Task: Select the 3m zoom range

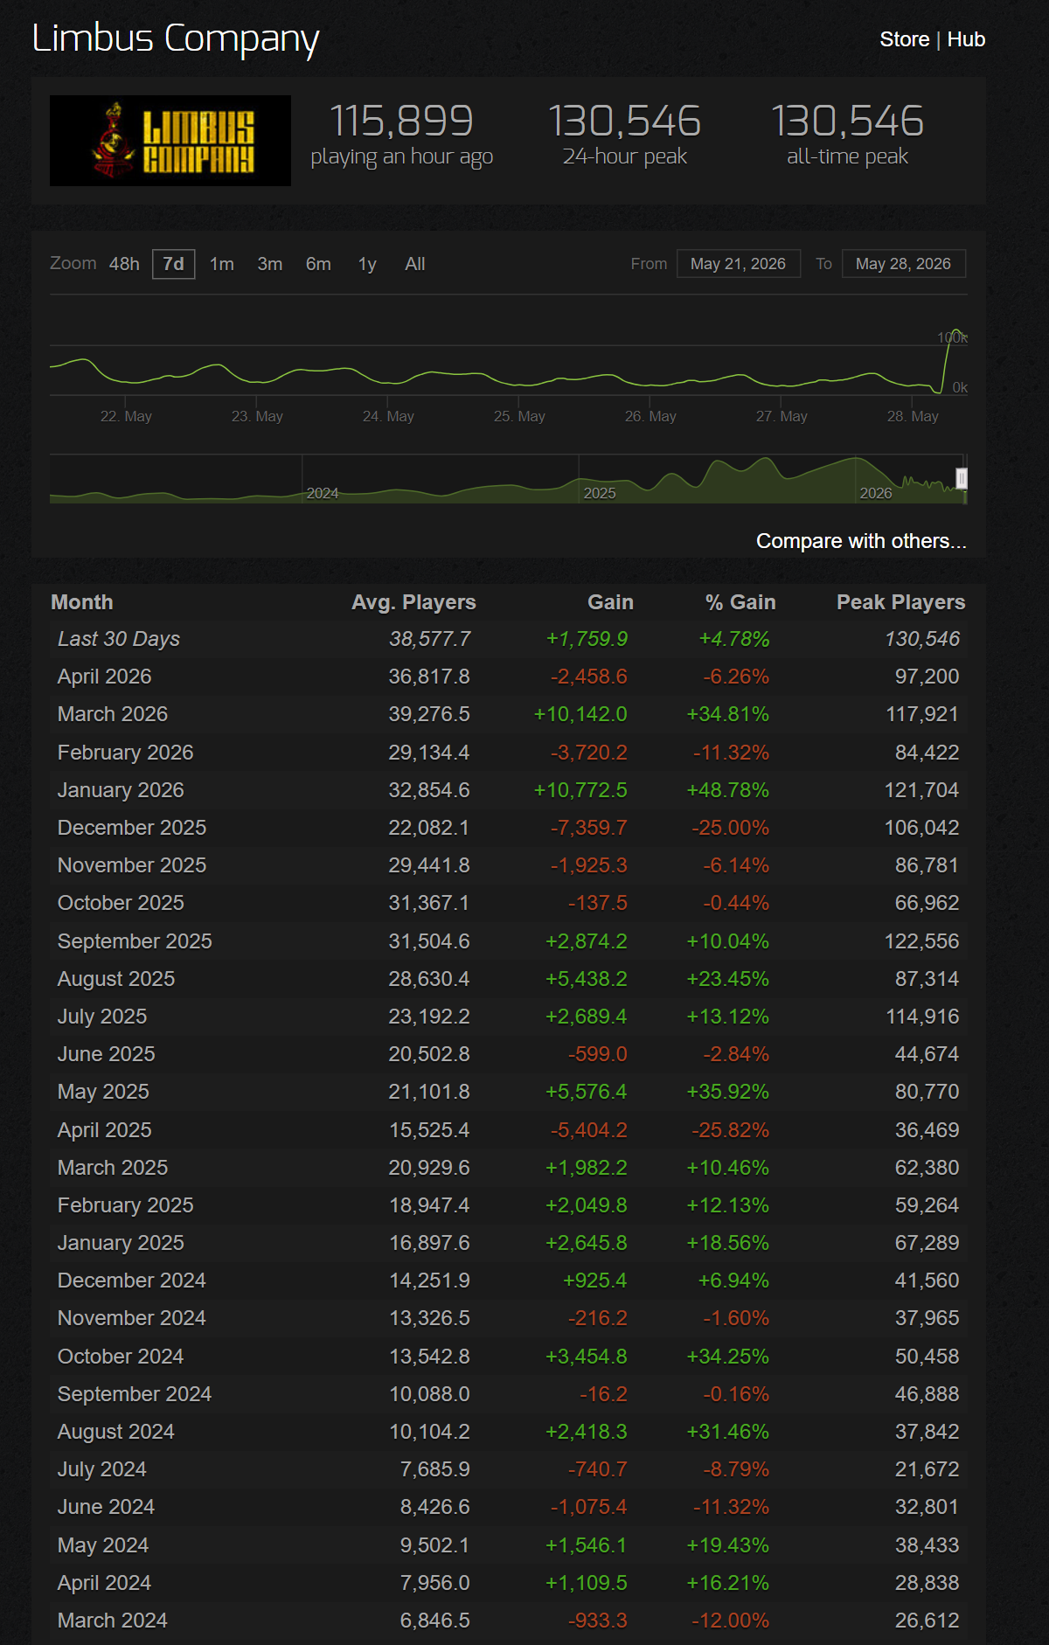Action: (x=270, y=264)
